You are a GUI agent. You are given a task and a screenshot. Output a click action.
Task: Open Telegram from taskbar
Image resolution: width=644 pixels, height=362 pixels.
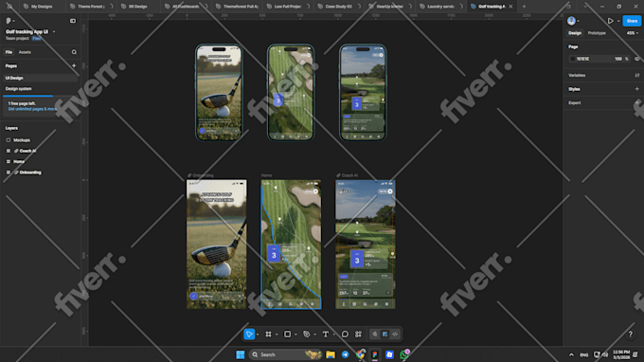tap(345, 354)
